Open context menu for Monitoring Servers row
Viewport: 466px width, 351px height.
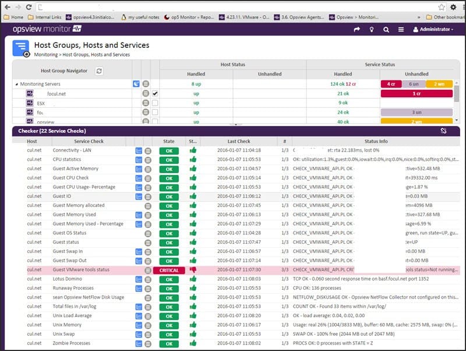pos(146,84)
